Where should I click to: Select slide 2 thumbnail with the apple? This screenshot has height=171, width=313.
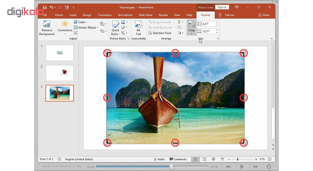click(59, 73)
